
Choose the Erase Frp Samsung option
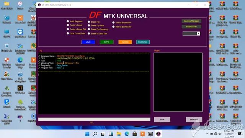[89, 29]
